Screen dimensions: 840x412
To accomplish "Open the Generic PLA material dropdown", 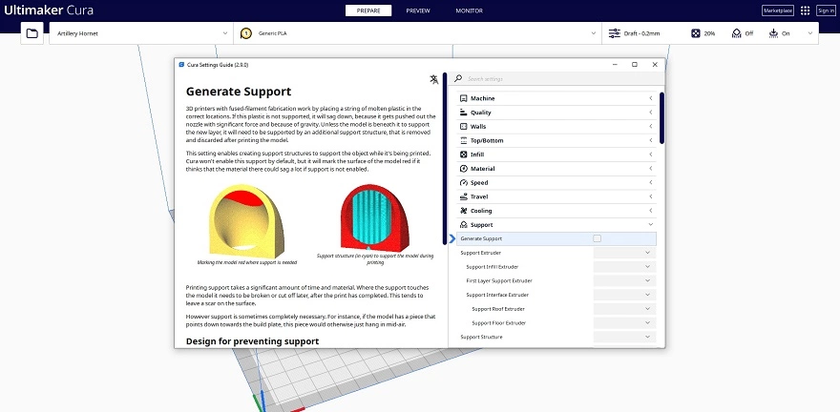I will [418, 33].
